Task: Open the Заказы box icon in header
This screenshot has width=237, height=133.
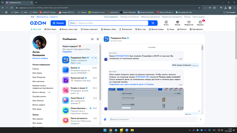Action: coord(177,23)
